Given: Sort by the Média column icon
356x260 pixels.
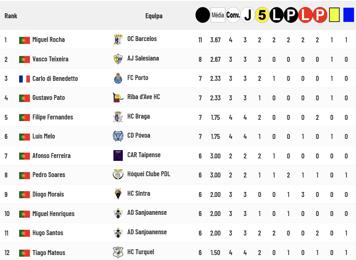Looking at the screenshot, I should (x=218, y=15).
